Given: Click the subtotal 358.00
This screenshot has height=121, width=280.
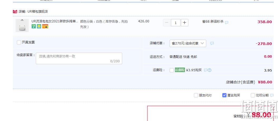Looking at the screenshot, I should [x=265, y=22].
